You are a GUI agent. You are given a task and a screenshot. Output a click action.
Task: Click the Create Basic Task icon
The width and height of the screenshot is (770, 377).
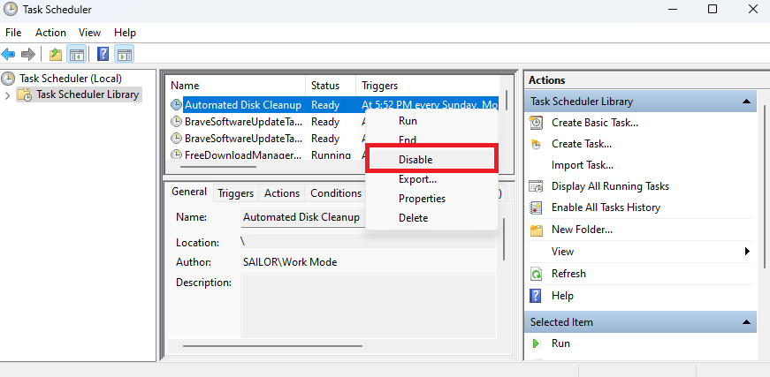pos(537,123)
